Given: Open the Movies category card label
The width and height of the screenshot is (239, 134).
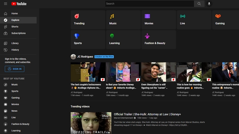Looking at the screenshot, I should pos(149,23).
